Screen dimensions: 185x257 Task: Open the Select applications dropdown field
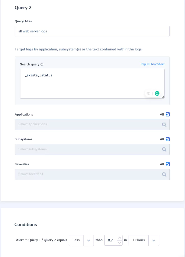pos(92,125)
